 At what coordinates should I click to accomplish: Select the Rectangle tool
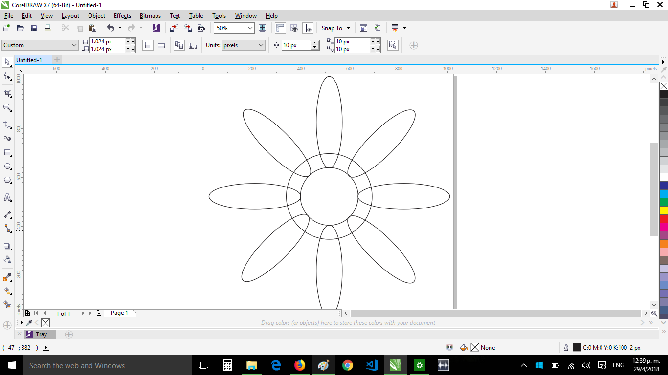tap(7, 153)
